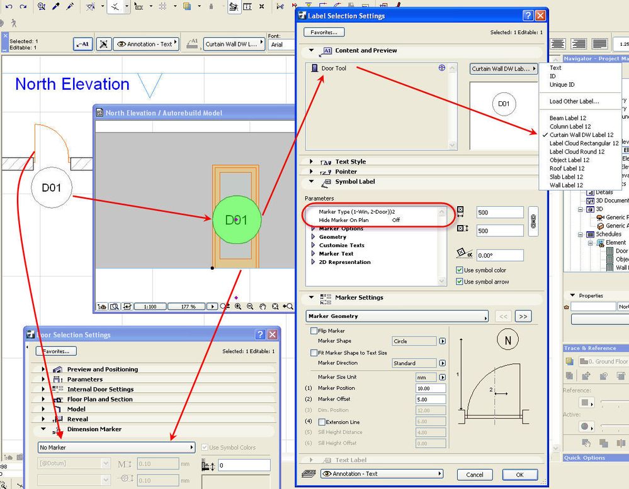Viewport: 629px width, 489px height.
Task: Open the Annotation - Text layer dropdown at bottom of Label Settings
Action: (382, 474)
